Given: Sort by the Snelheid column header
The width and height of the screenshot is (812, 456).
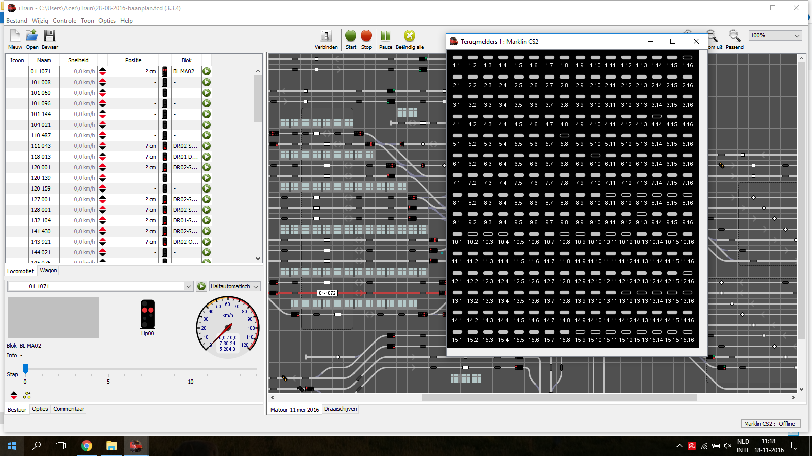Looking at the screenshot, I should coord(78,60).
